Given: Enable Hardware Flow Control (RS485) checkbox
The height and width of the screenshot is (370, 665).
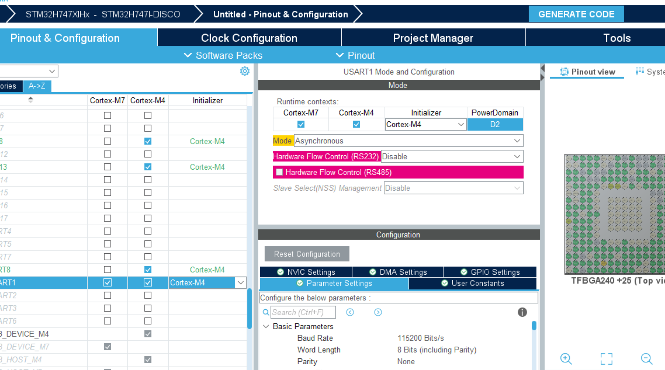Looking at the screenshot, I should click(279, 172).
